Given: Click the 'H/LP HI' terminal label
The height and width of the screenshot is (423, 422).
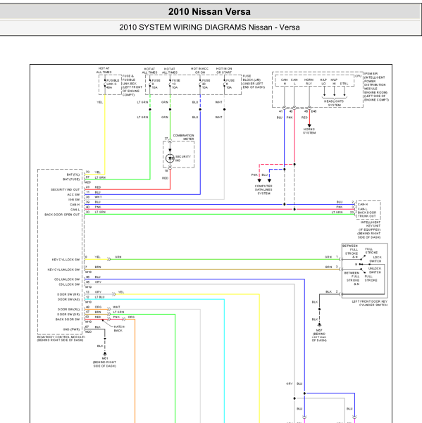Looking at the screenshot, I should coord(334,82).
